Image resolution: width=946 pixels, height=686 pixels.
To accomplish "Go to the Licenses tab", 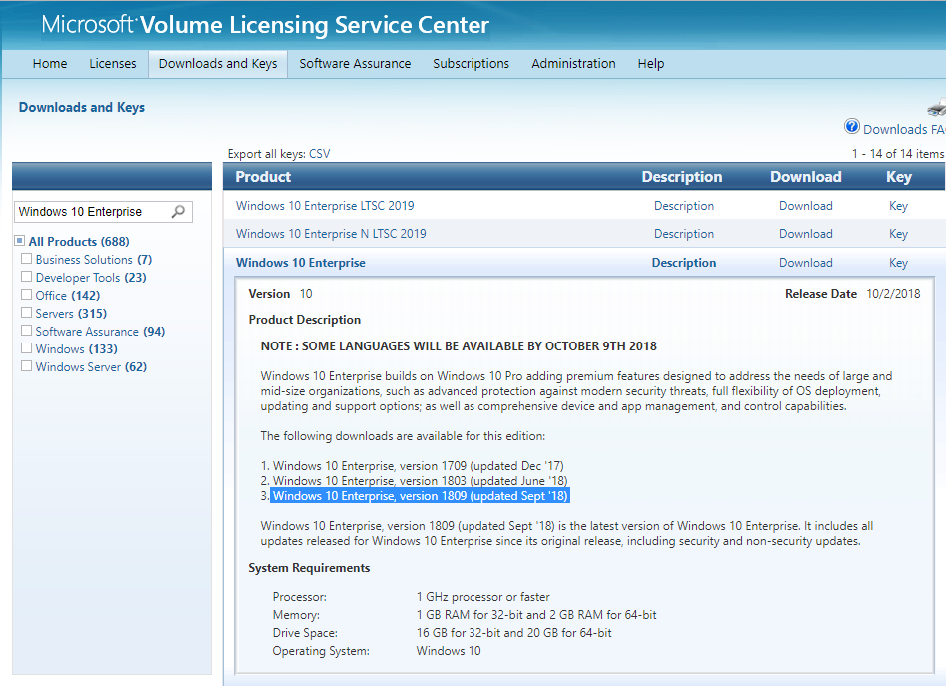I will (x=113, y=63).
